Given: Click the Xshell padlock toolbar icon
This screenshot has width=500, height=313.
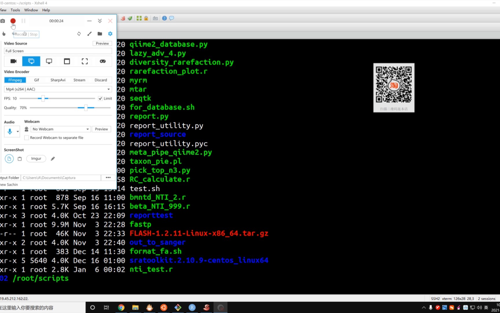Looking at the screenshot, I should 146,18.
